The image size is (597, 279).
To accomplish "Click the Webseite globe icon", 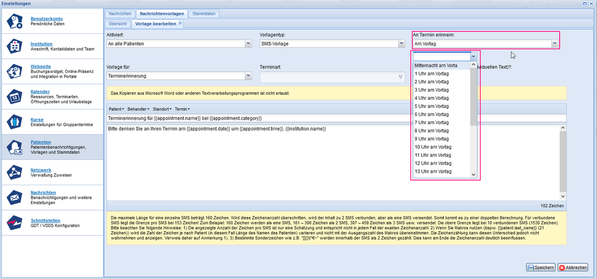I will (x=14, y=71).
